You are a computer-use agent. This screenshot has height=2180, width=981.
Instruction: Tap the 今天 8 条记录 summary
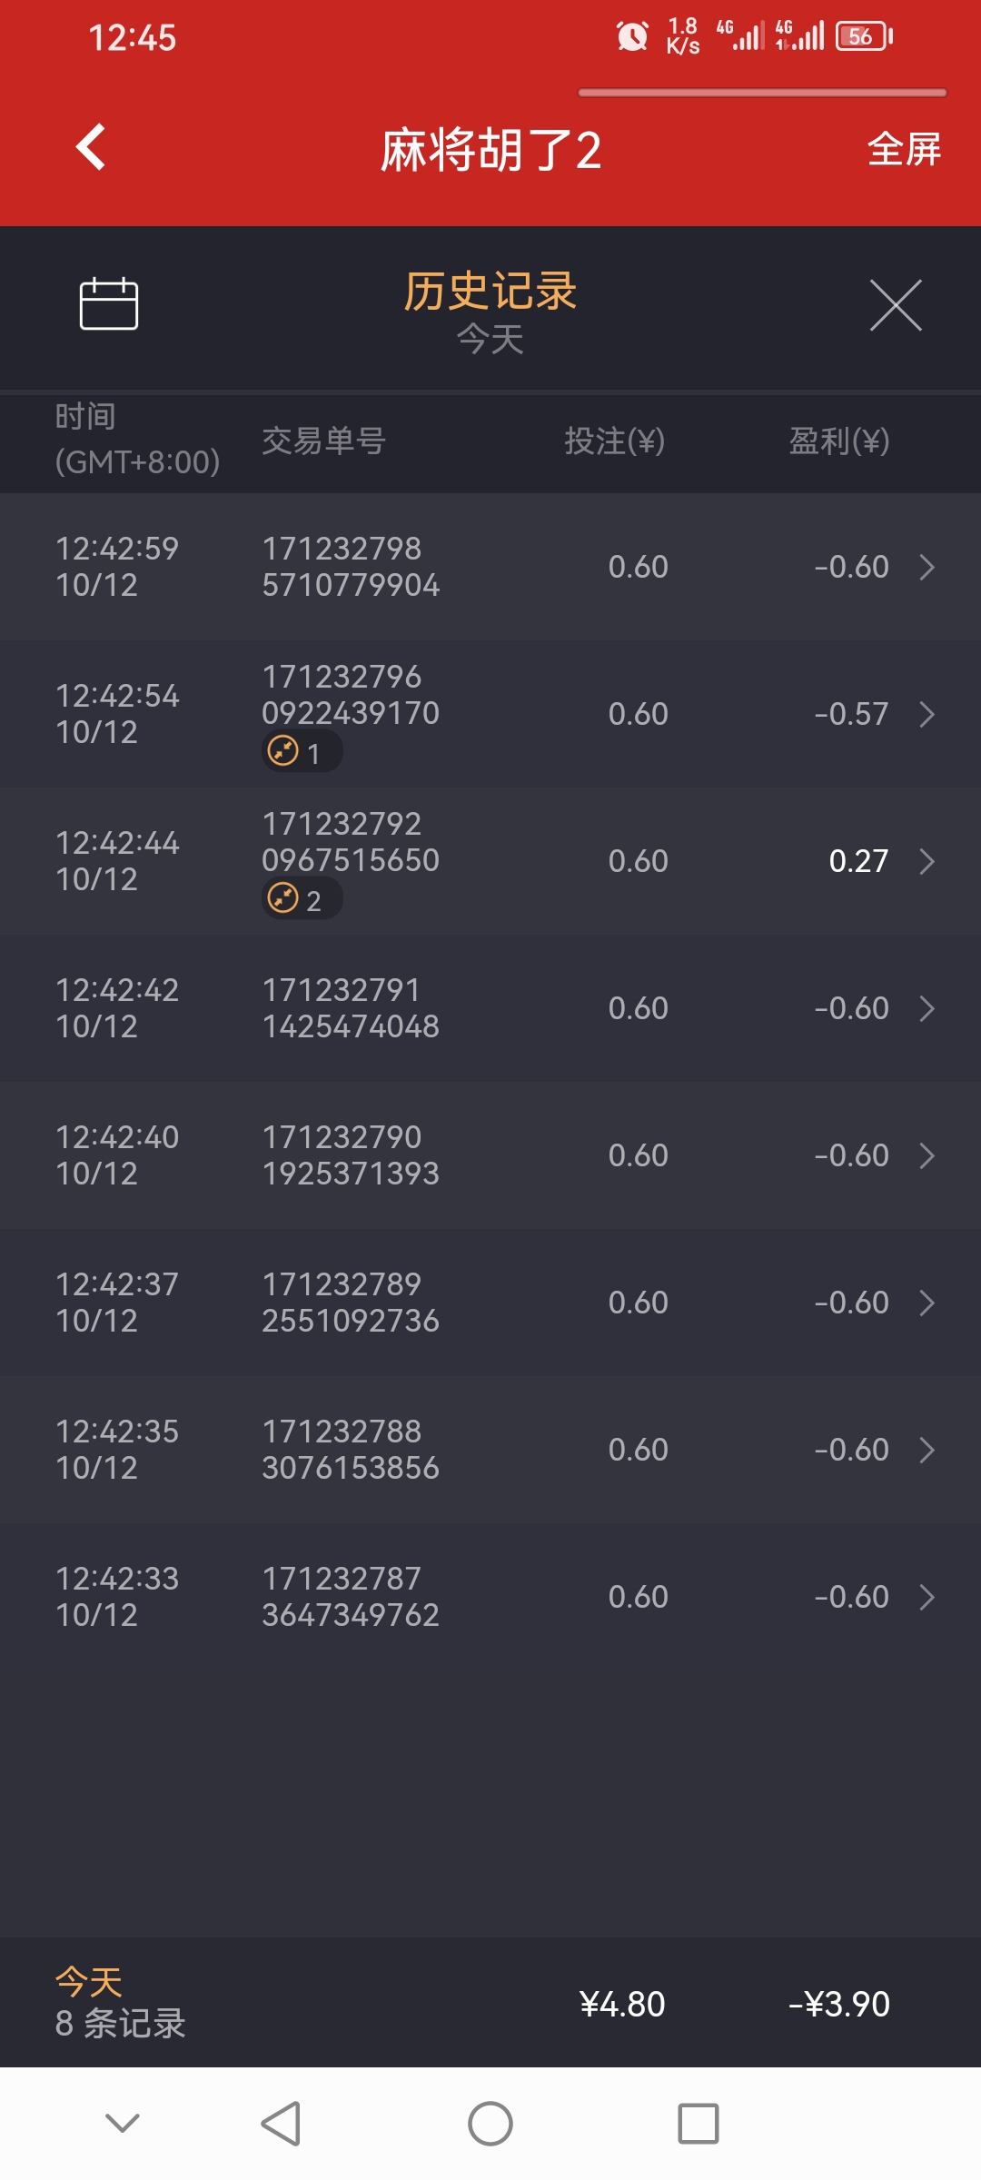(120, 2002)
